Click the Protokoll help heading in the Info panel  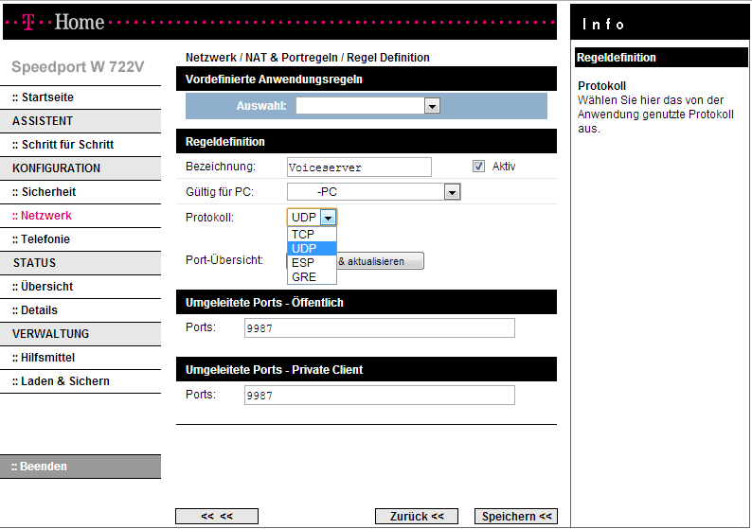click(601, 86)
